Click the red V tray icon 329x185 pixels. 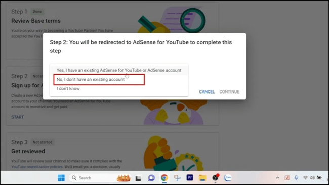coord(287,178)
